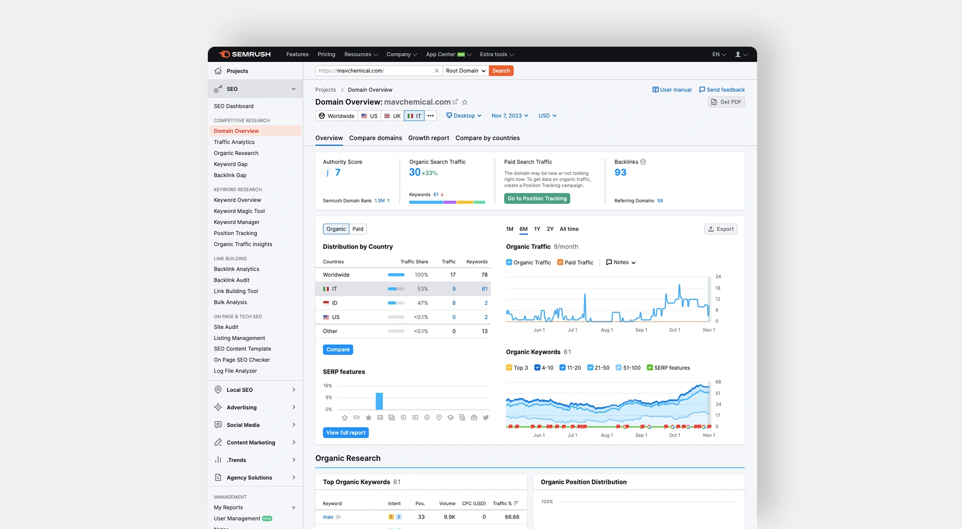962x529 pixels.
Task: Toggle the Paid Traffic checkbox
Action: coord(560,263)
